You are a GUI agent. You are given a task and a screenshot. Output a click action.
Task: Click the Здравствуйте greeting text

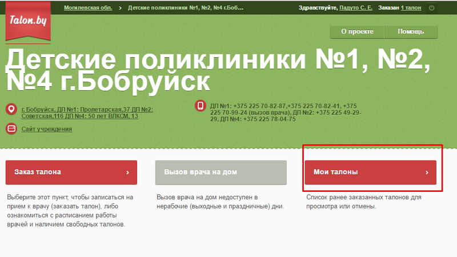point(318,8)
